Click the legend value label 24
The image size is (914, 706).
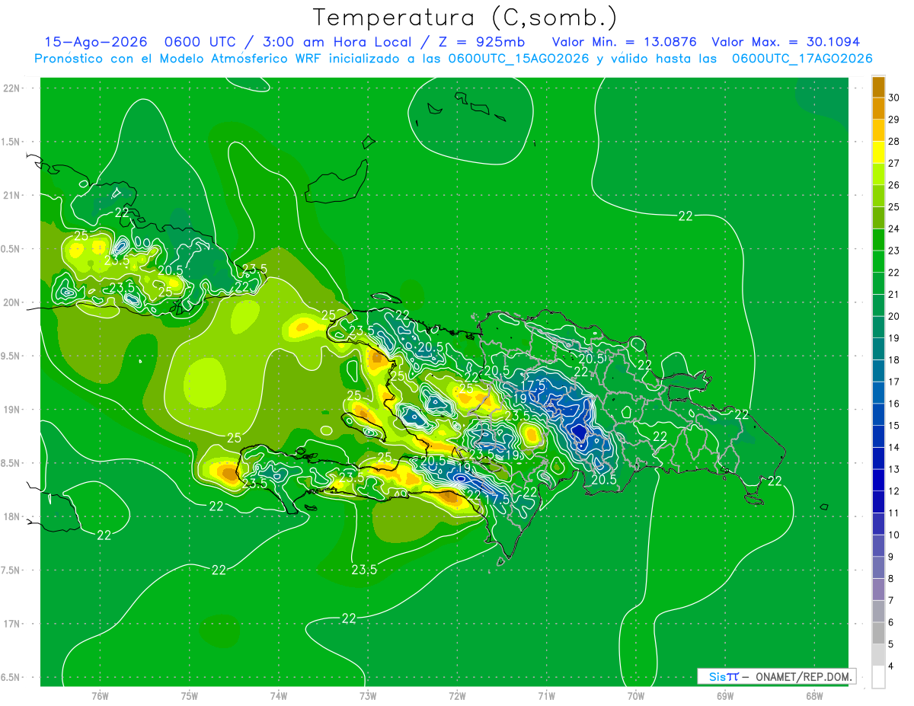tap(895, 228)
